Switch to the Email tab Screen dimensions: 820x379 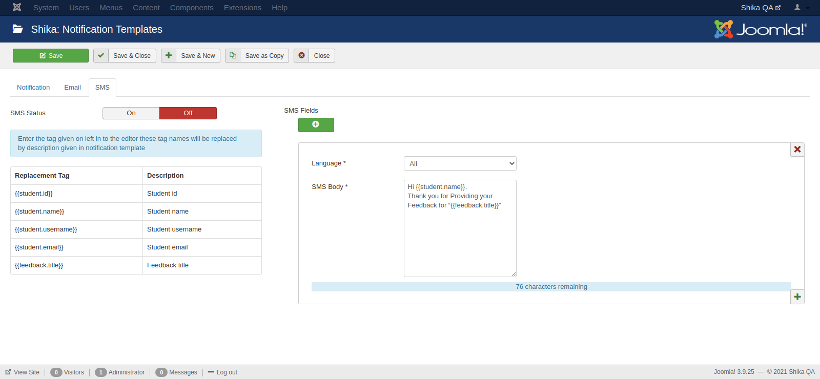(72, 88)
